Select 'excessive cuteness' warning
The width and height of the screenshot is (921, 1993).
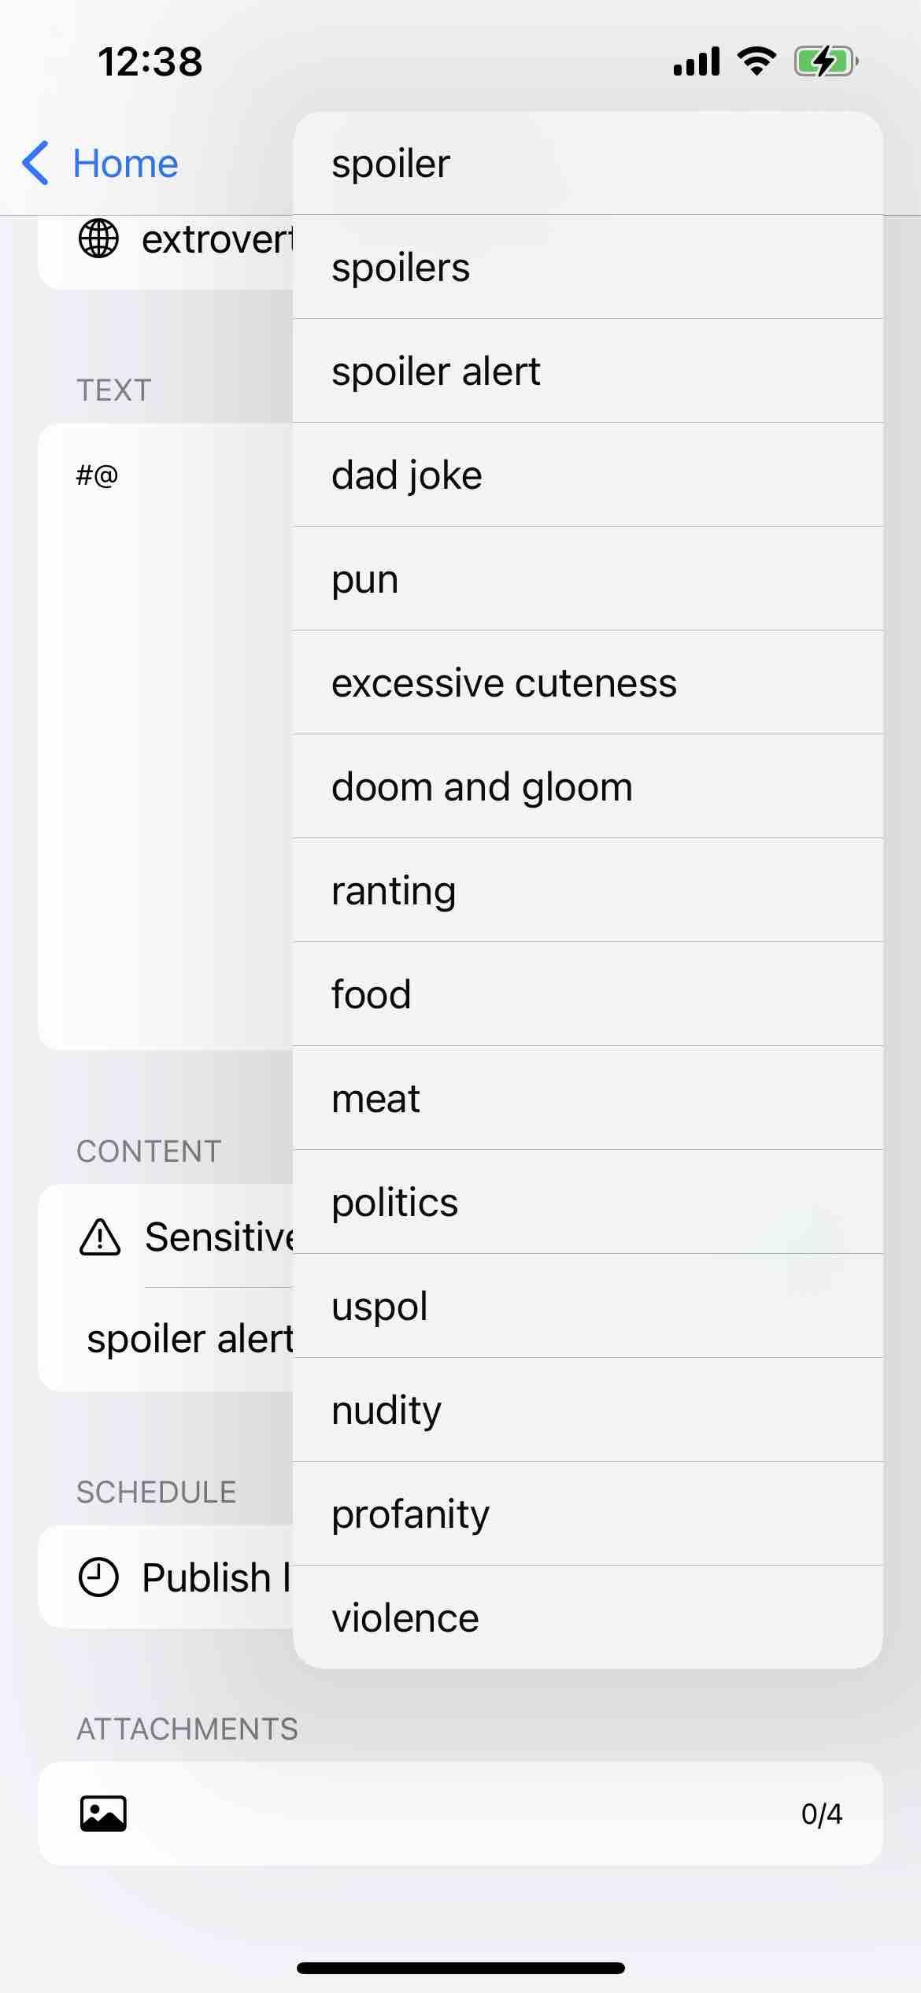587,683
